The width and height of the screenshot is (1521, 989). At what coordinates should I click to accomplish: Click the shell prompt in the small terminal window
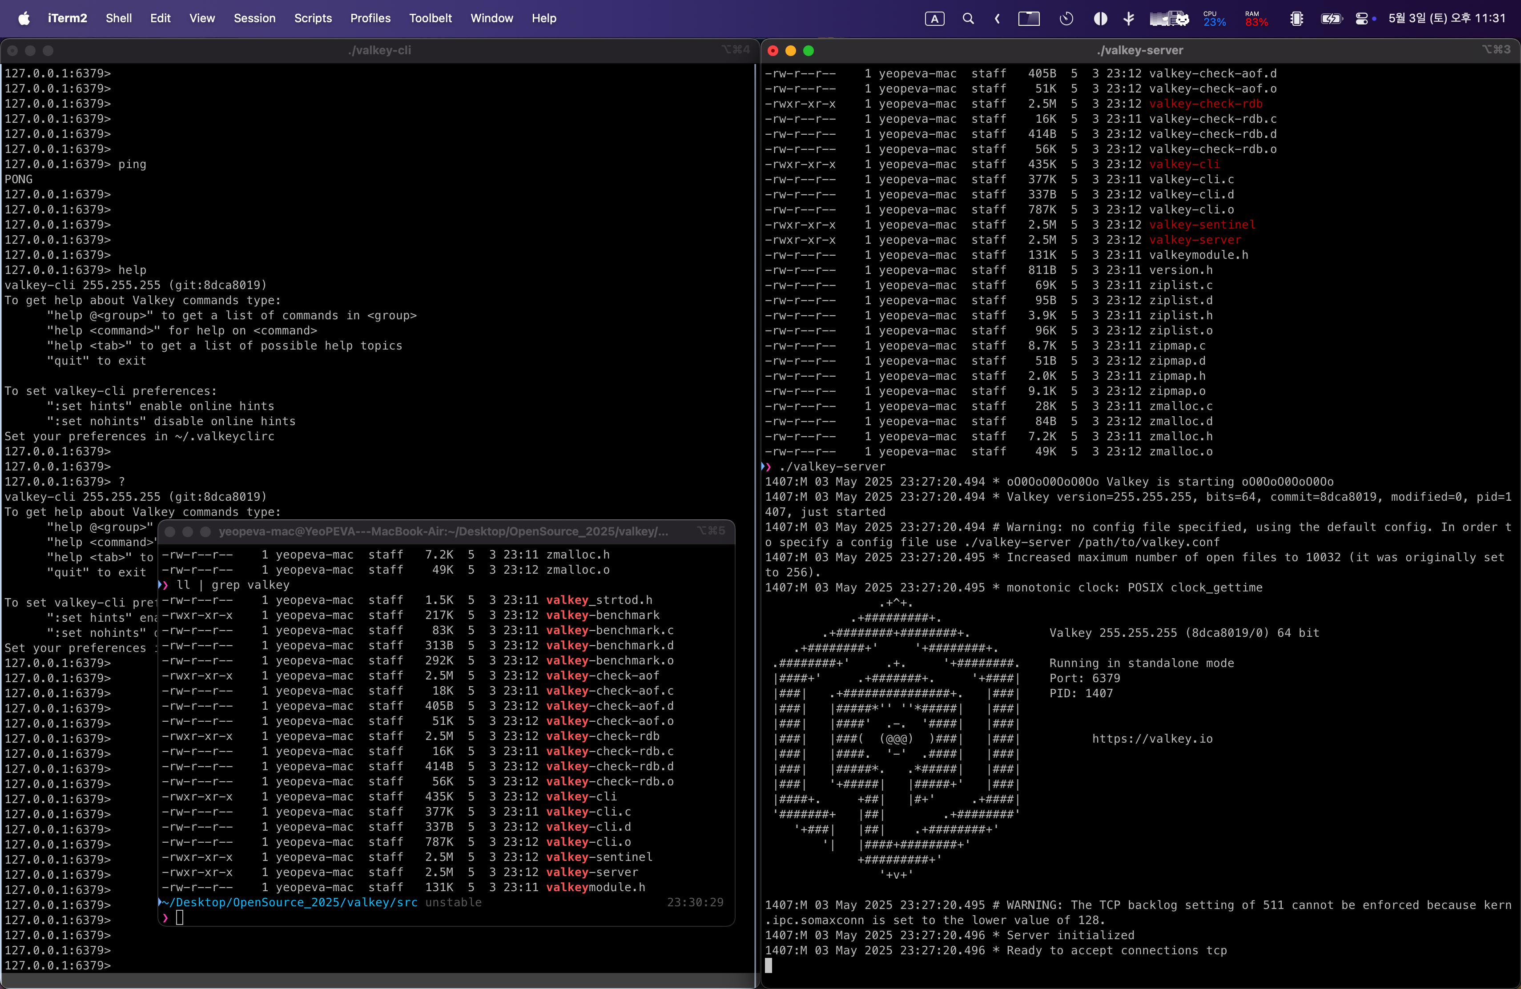point(180,917)
